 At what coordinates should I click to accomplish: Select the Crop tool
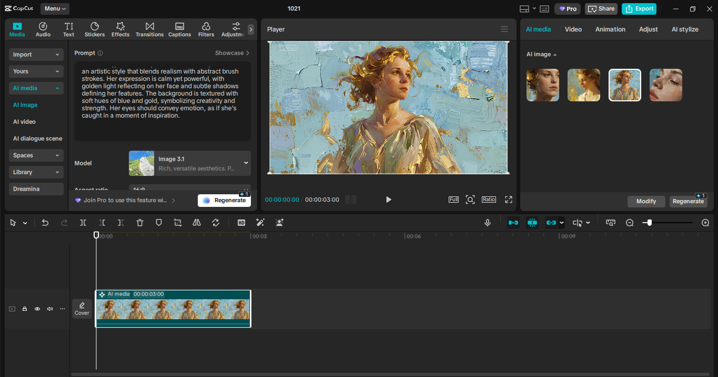click(177, 222)
